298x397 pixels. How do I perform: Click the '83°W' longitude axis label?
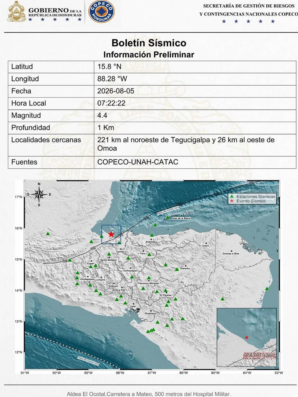pyautogui.click(x=279, y=373)
